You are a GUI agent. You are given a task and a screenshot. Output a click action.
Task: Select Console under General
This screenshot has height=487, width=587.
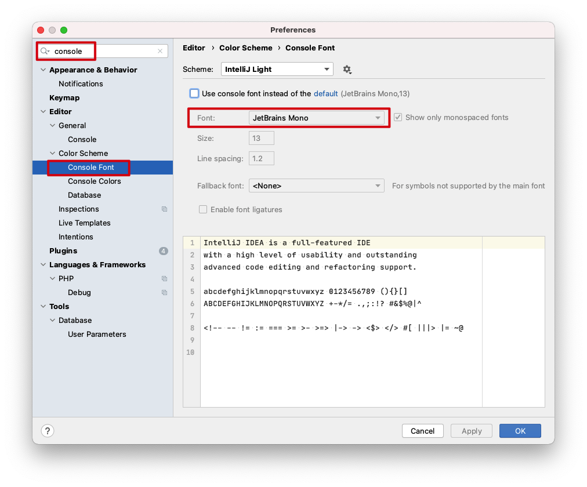click(82, 140)
